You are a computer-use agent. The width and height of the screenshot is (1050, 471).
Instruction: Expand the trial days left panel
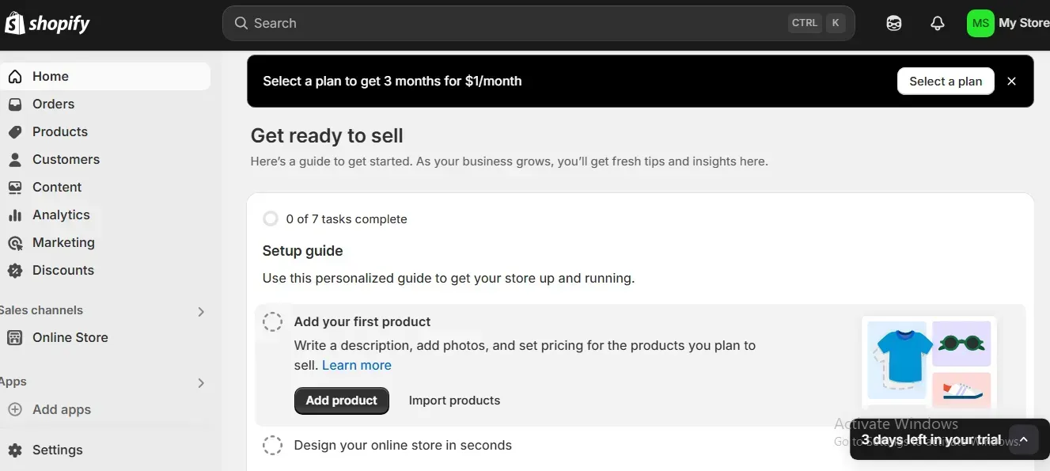(x=1023, y=439)
